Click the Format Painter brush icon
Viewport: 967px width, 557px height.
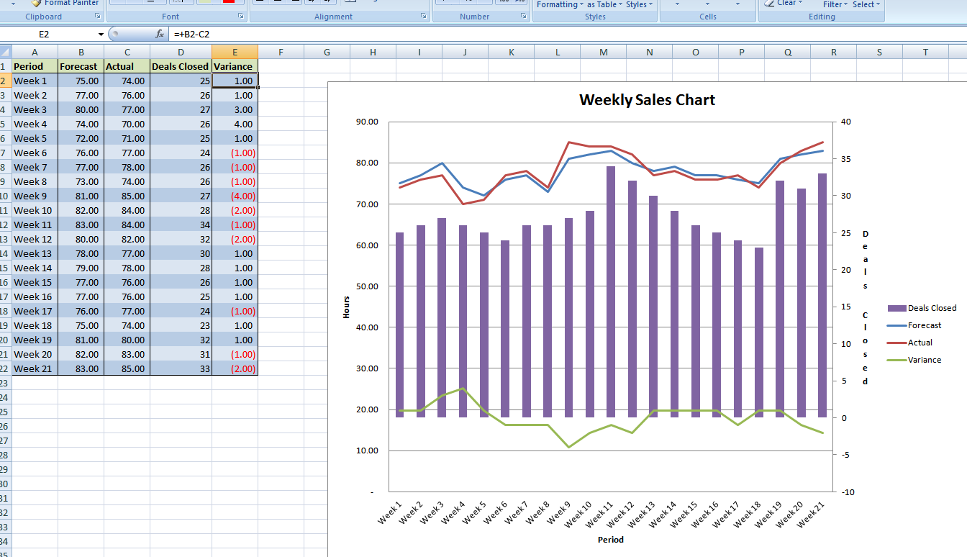tap(36, 3)
